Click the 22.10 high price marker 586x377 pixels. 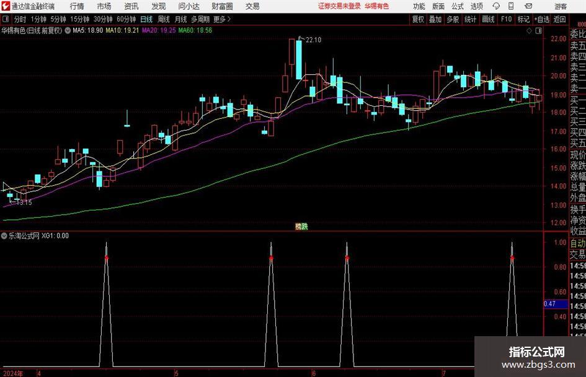(x=314, y=40)
